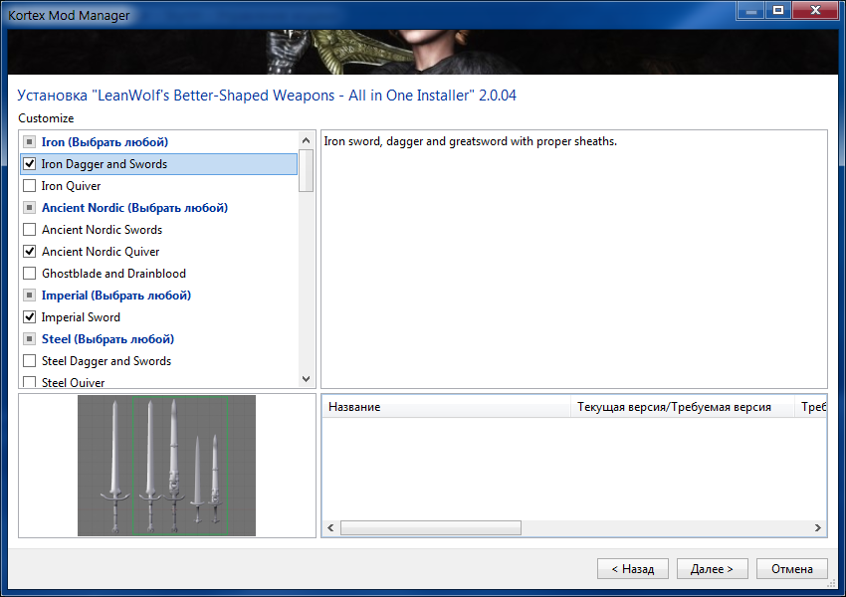Image resolution: width=846 pixels, height=597 pixels.
Task: Toggle Iron group header checkbox
Action: tap(30, 142)
